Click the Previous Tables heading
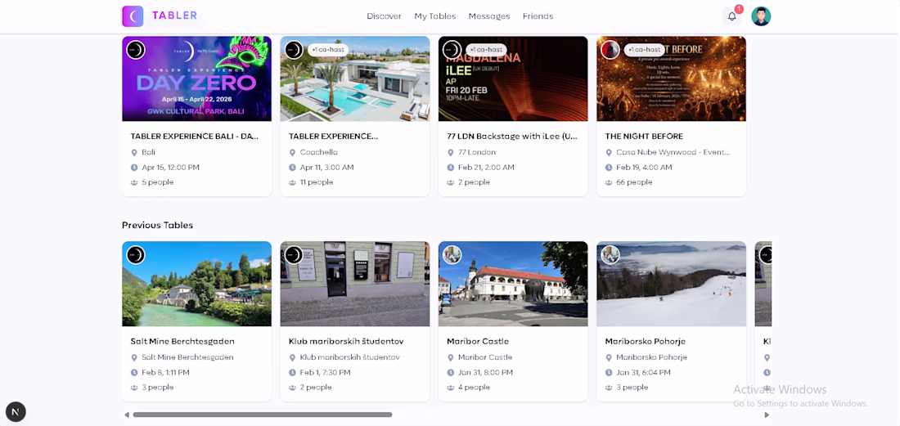 point(157,226)
